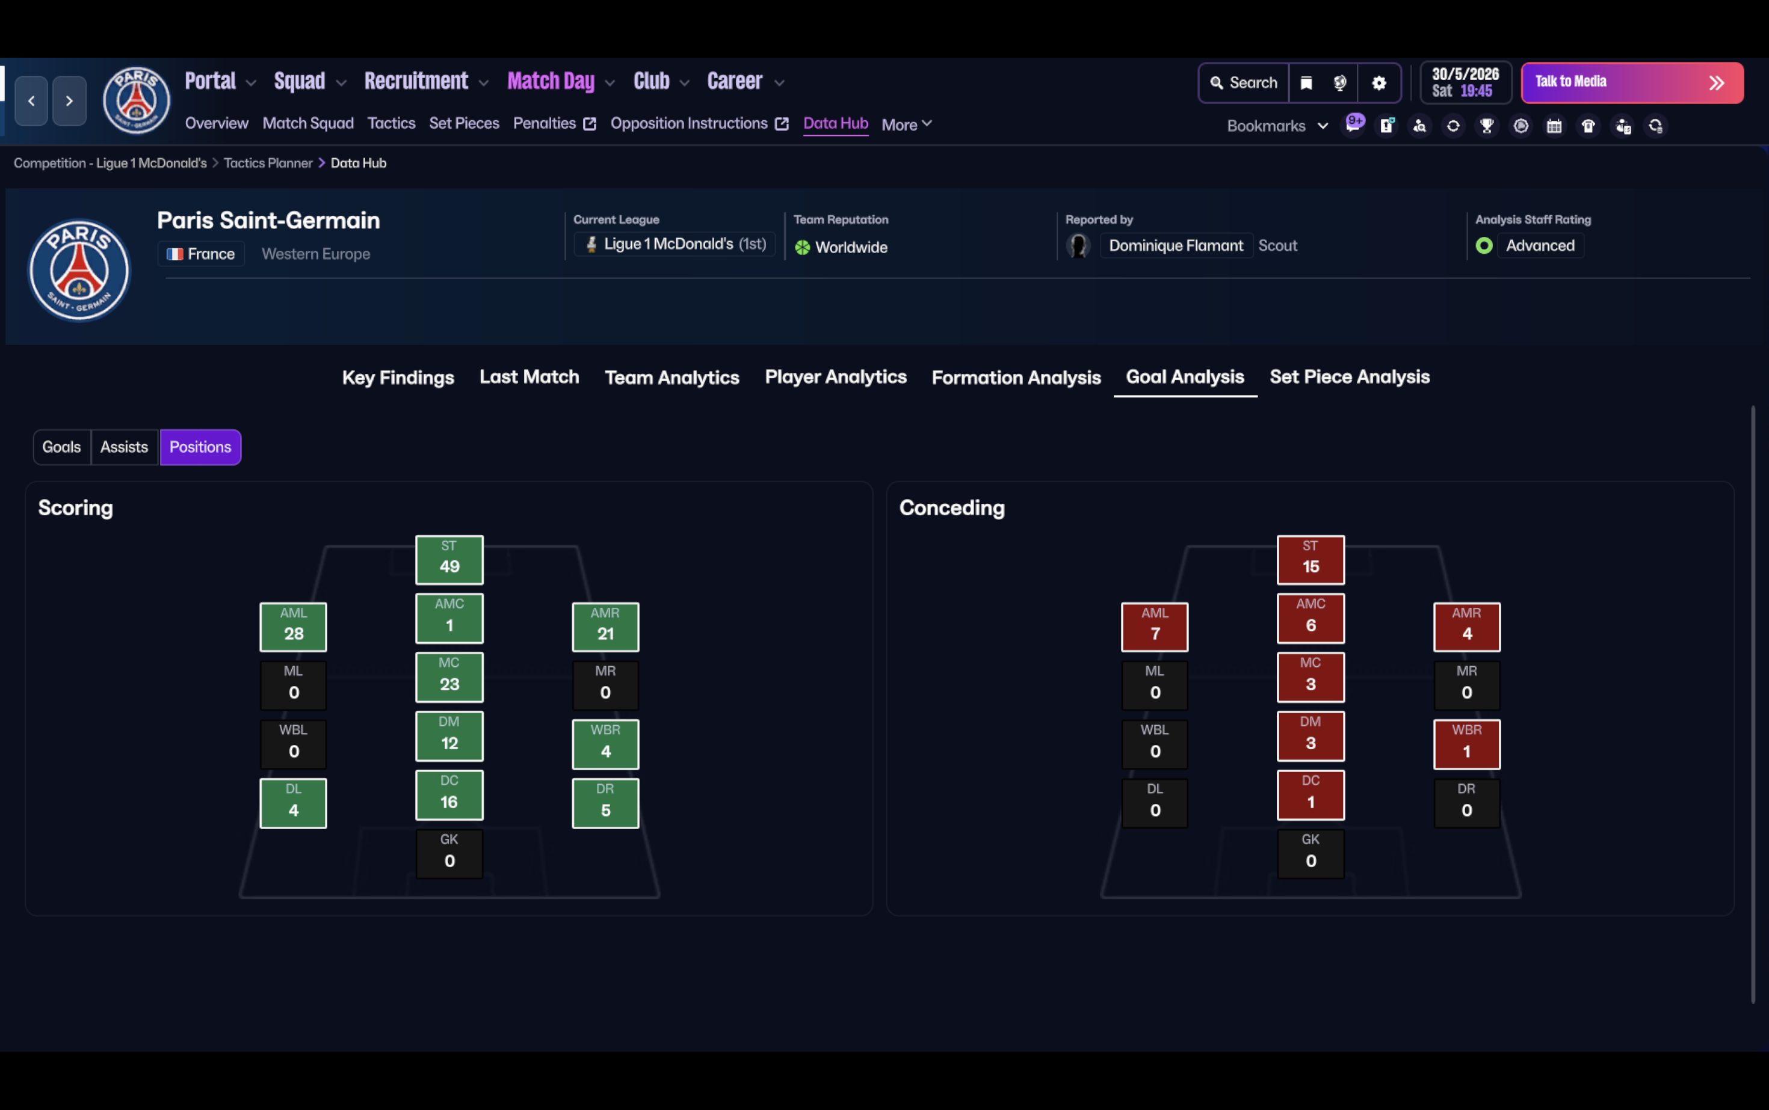
Task: Open the trophy competitions shortcut icon
Action: 1487,126
